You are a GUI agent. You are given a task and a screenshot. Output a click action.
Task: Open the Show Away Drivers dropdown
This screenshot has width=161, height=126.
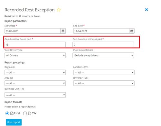pos(103,55)
